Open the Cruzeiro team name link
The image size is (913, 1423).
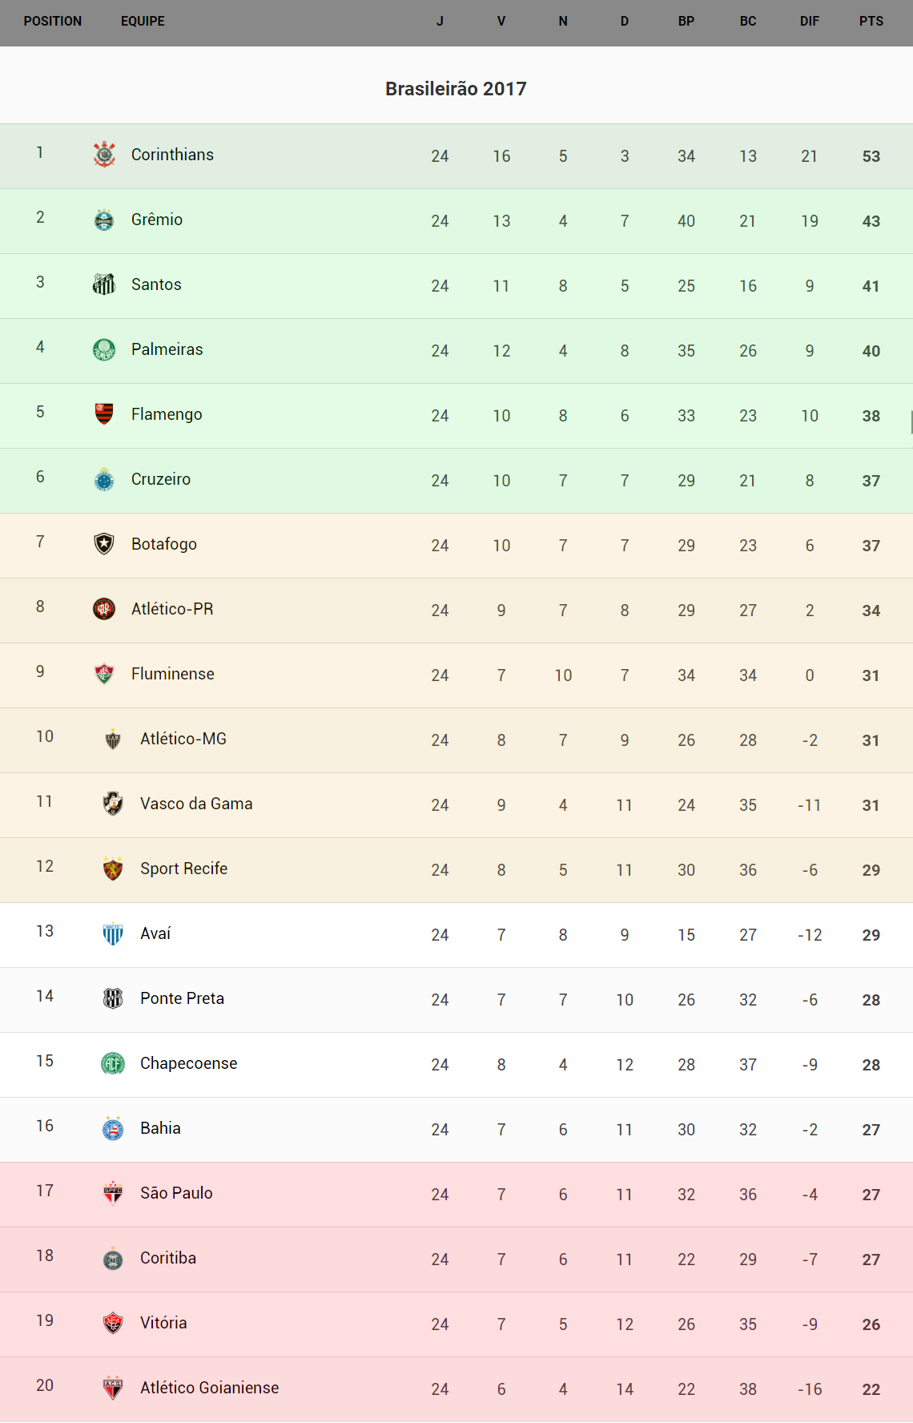click(161, 479)
